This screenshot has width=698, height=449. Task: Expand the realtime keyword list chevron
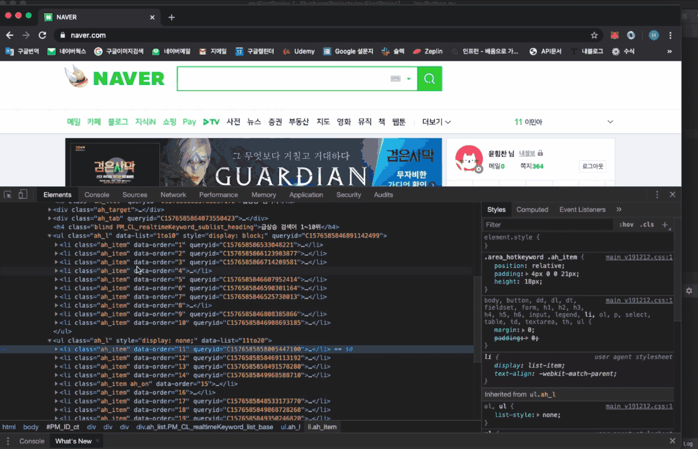click(x=610, y=122)
